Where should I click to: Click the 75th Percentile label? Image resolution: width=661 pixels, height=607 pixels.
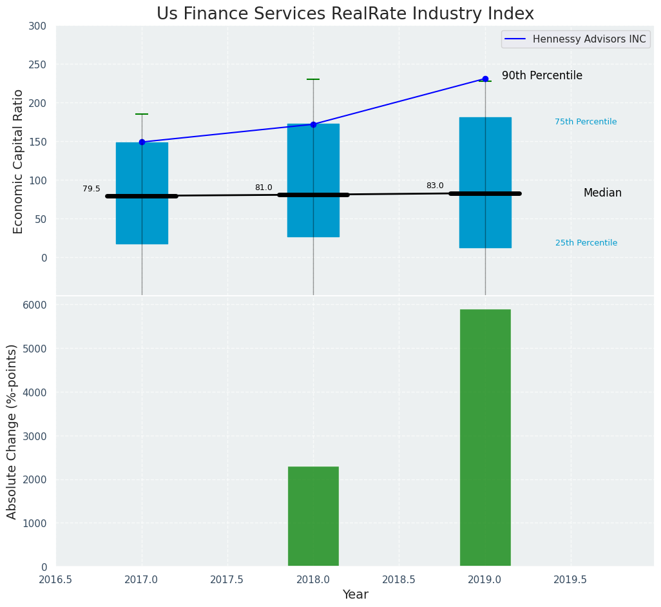(x=586, y=122)
